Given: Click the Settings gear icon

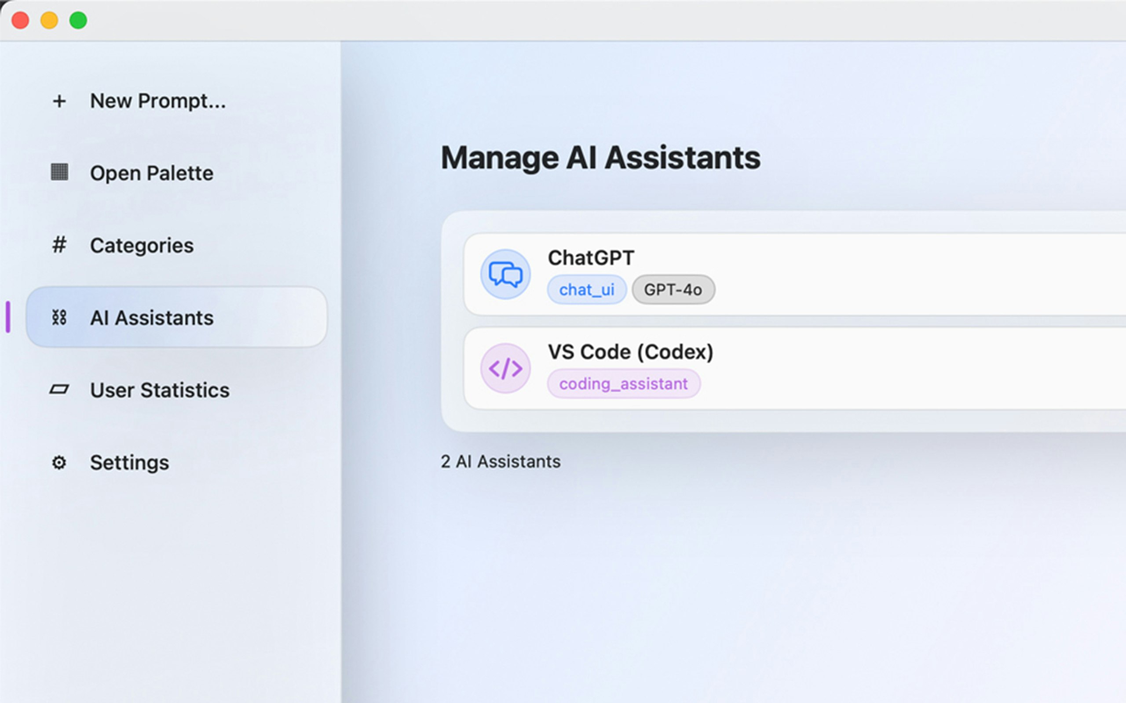Looking at the screenshot, I should pos(59,463).
